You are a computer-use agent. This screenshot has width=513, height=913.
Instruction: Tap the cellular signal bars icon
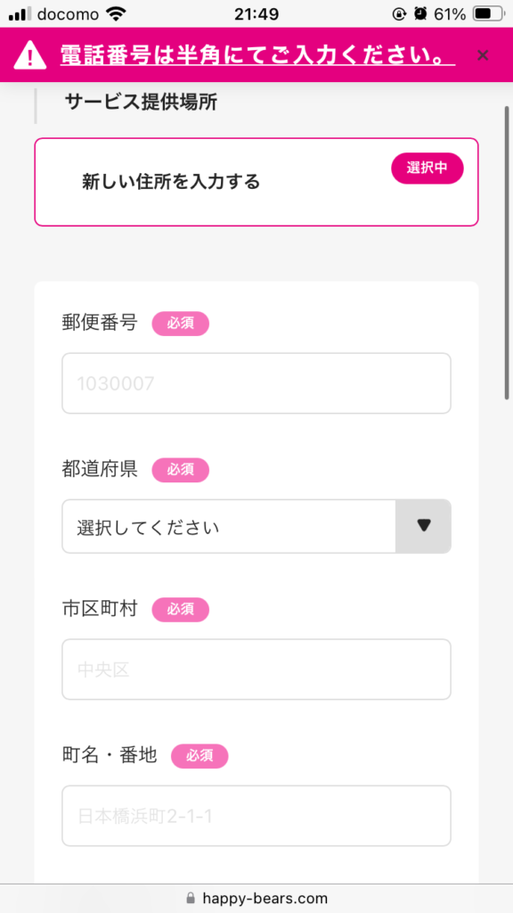point(20,14)
